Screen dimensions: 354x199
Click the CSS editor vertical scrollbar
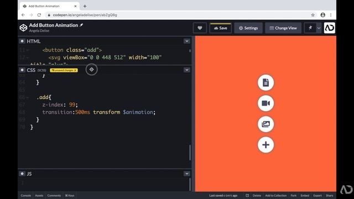coord(190,153)
